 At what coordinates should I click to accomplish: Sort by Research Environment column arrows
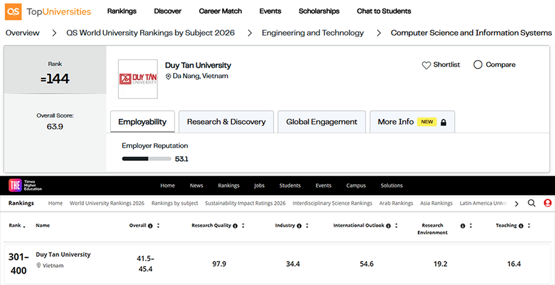(470, 226)
